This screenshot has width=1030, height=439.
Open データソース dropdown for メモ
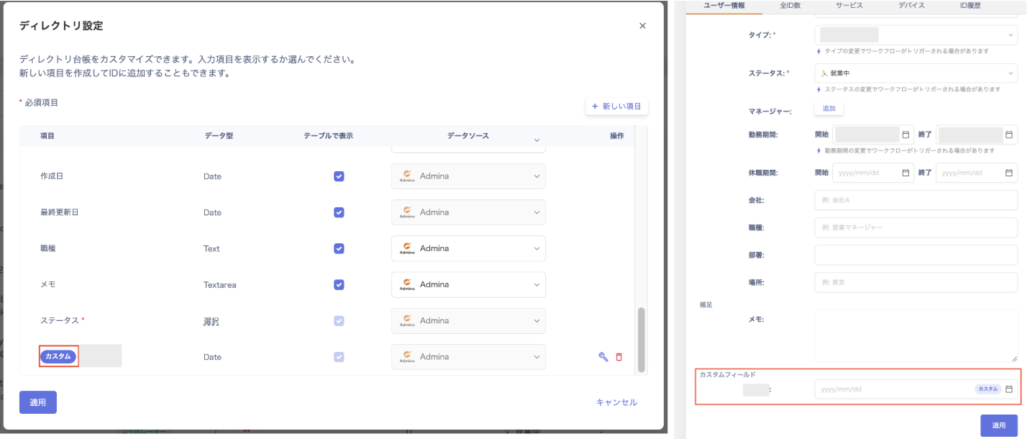(x=468, y=284)
